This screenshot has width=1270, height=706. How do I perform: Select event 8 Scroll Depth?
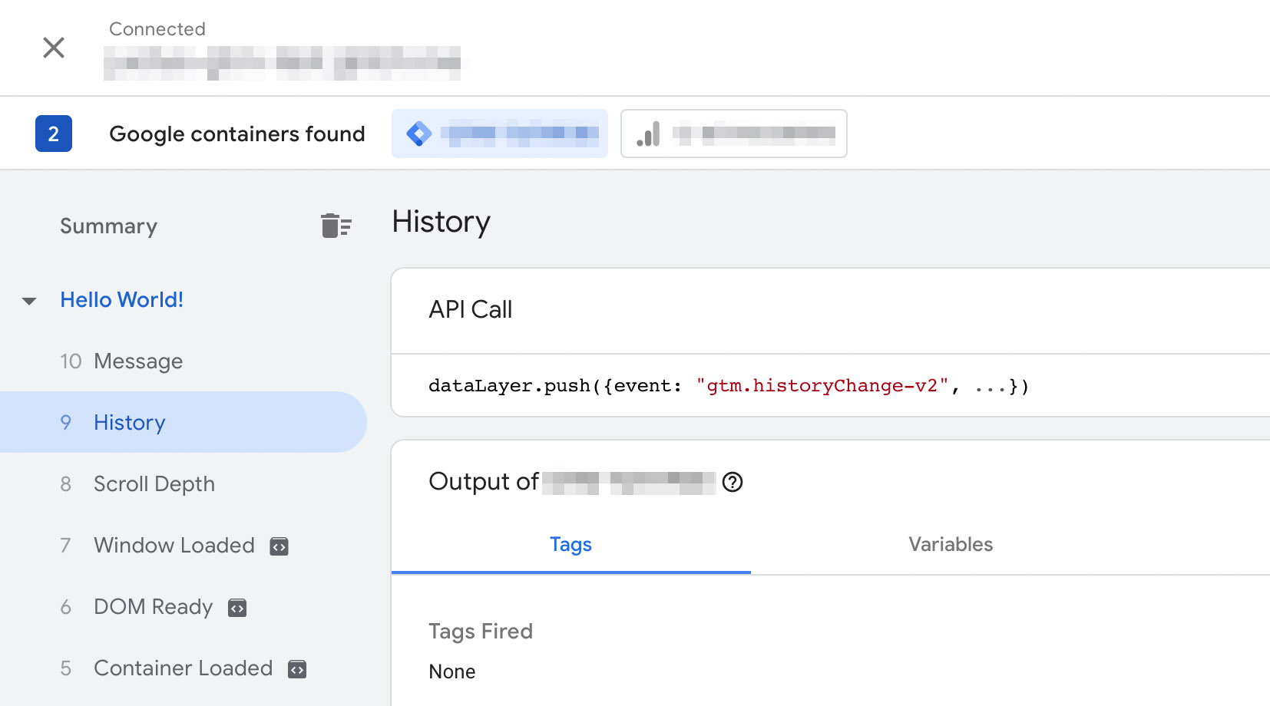point(154,483)
